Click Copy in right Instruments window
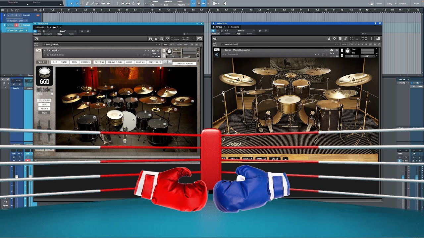 pos(238,33)
